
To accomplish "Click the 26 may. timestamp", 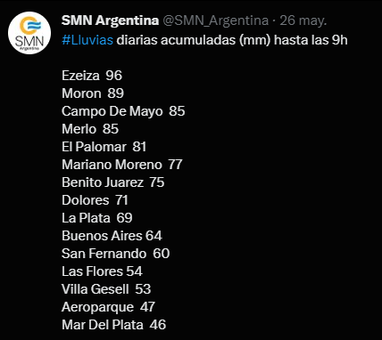I will coord(303,20).
